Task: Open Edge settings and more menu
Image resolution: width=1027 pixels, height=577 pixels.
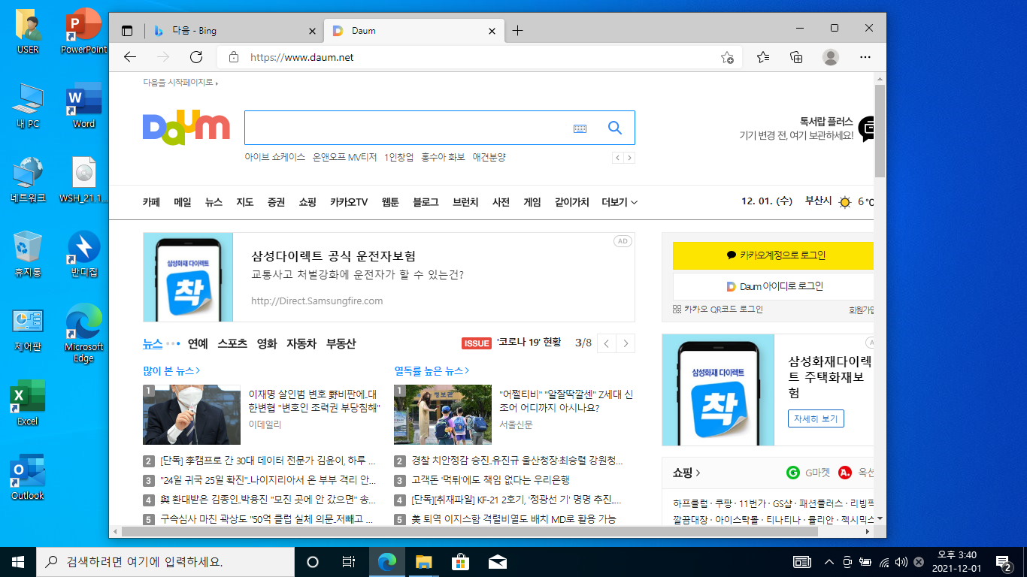Action: pos(865,57)
